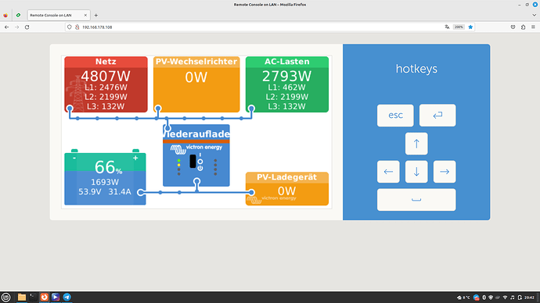Click the bookmark star icon
This screenshot has width=540, height=303.
(470, 27)
